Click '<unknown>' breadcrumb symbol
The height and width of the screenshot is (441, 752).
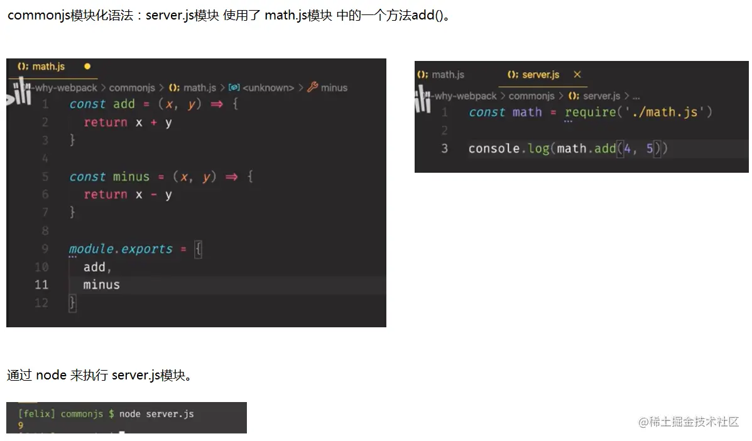click(261, 88)
